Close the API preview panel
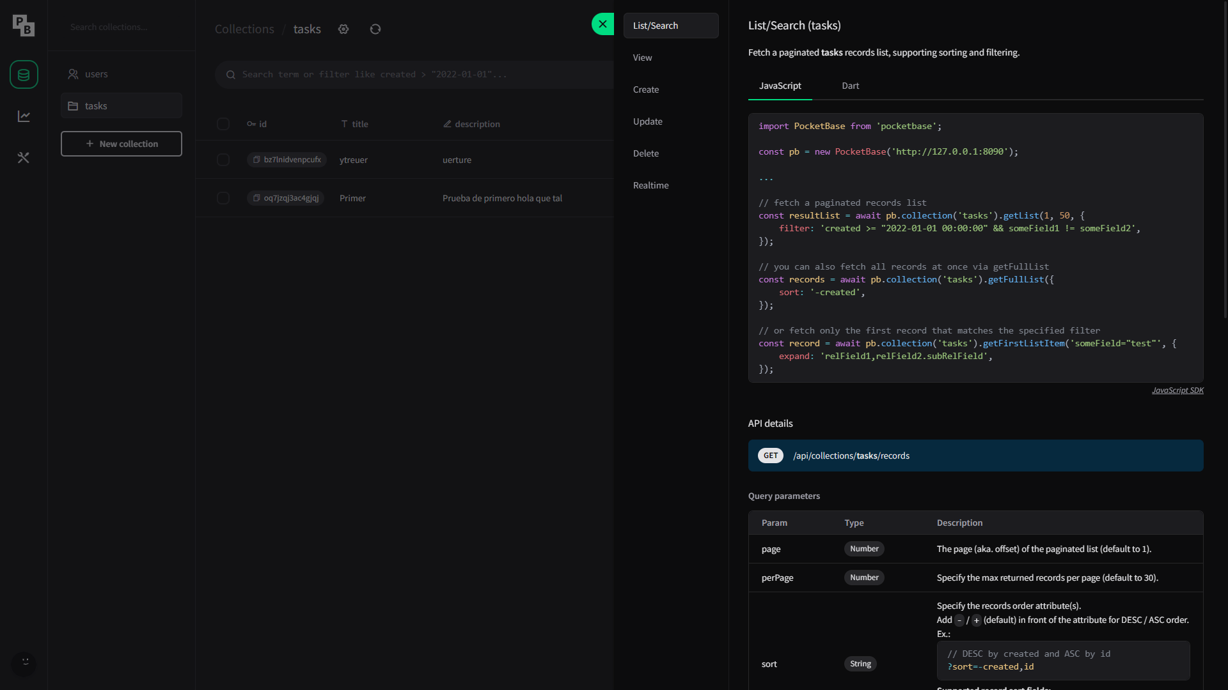The image size is (1228, 690). pyautogui.click(x=602, y=24)
